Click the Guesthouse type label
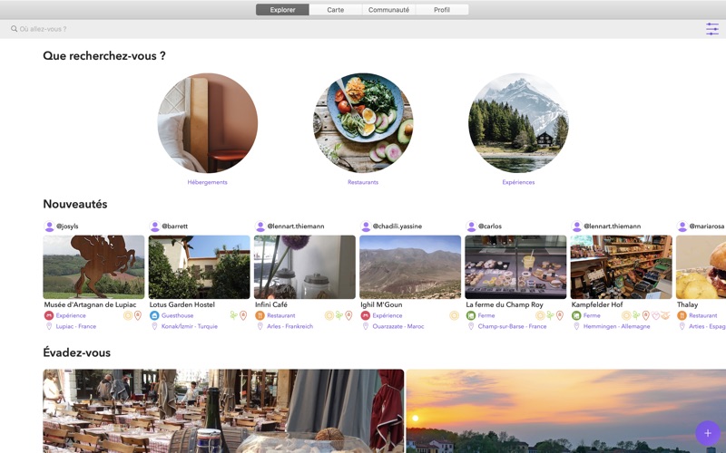This screenshot has height=453, width=726. 177,315
